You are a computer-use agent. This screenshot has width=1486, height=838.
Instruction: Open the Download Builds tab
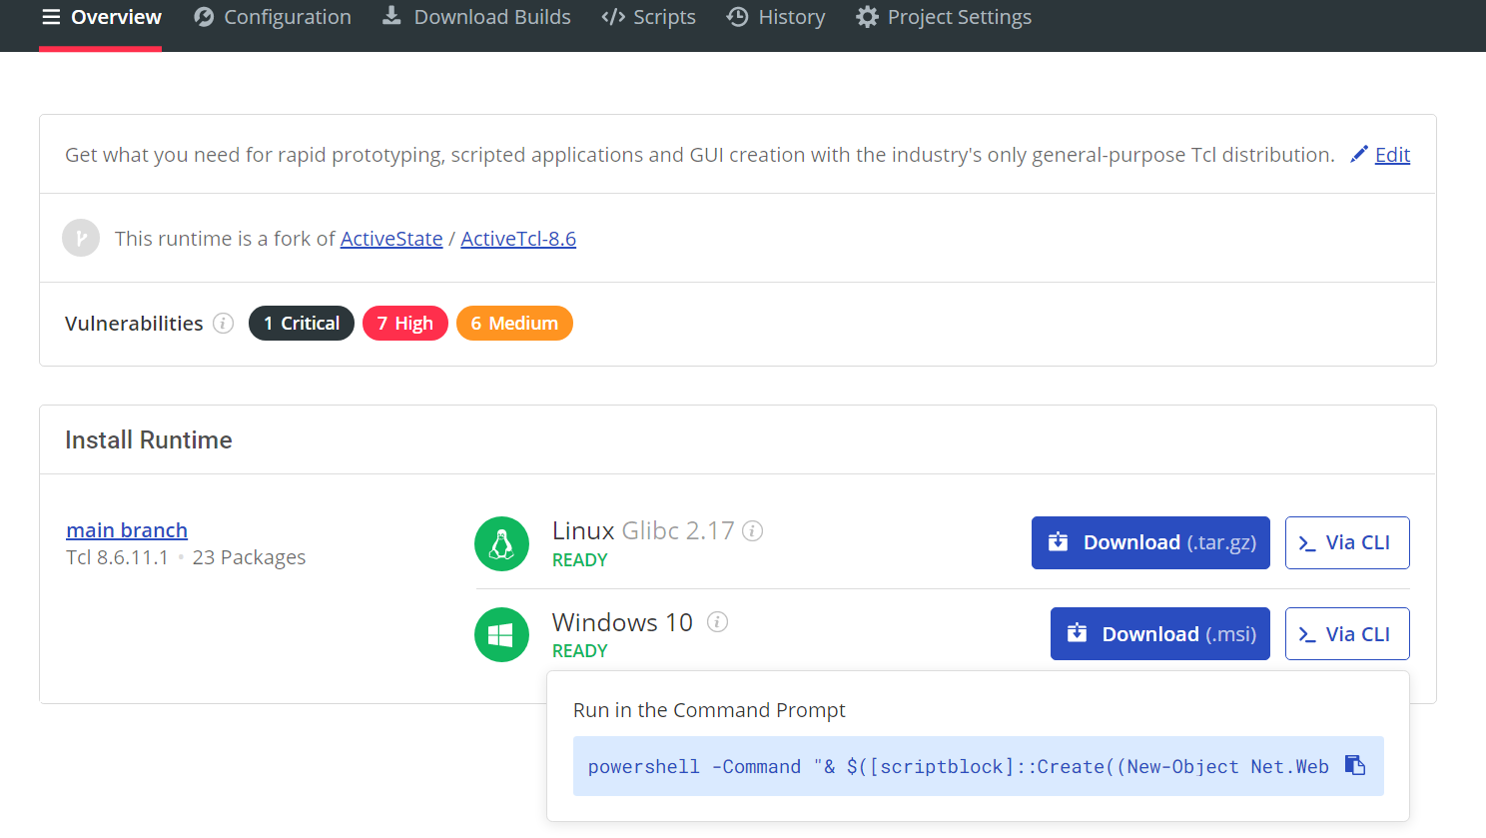pyautogui.click(x=476, y=17)
